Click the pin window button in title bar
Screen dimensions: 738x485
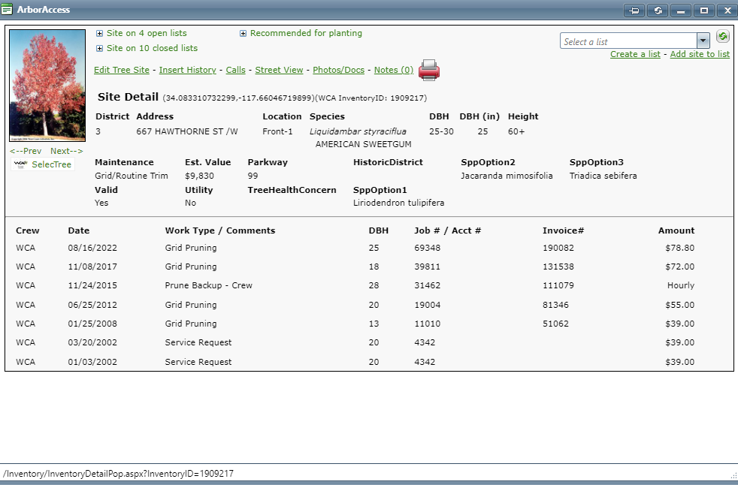tap(634, 11)
